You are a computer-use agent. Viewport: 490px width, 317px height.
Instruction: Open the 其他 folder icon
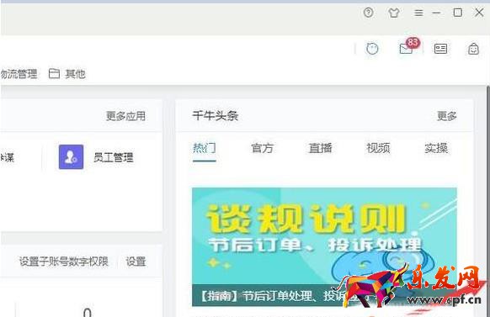point(54,74)
